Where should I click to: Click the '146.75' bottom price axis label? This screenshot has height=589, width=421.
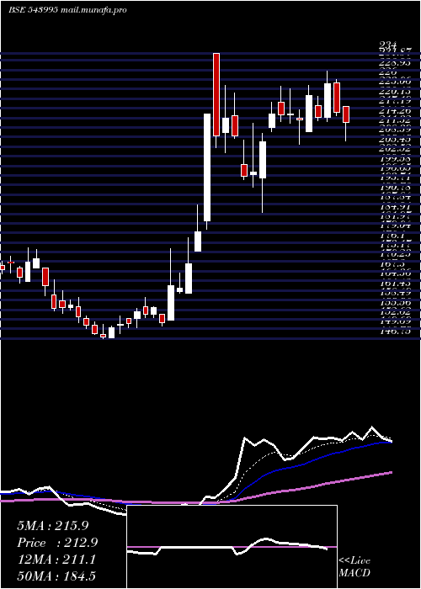pyautogui.click(x=397, y=332)
